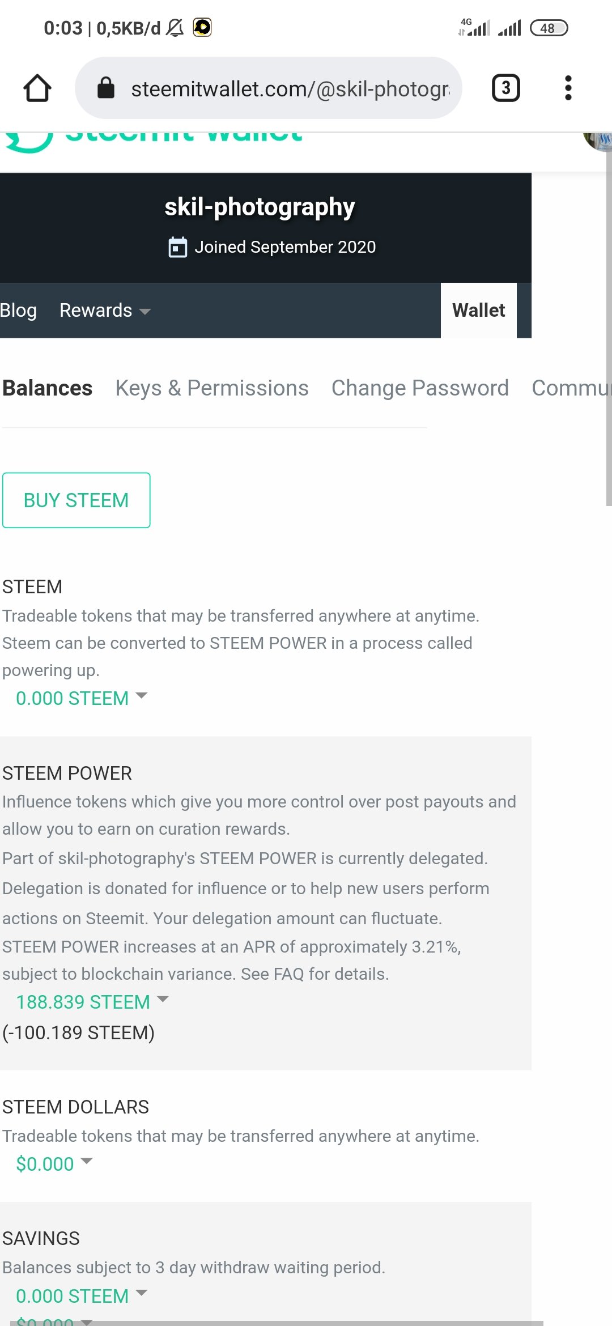This screenshot has width=612, height=1326.
Task: Select the Change Password tab
Action: tap(420, 388)
